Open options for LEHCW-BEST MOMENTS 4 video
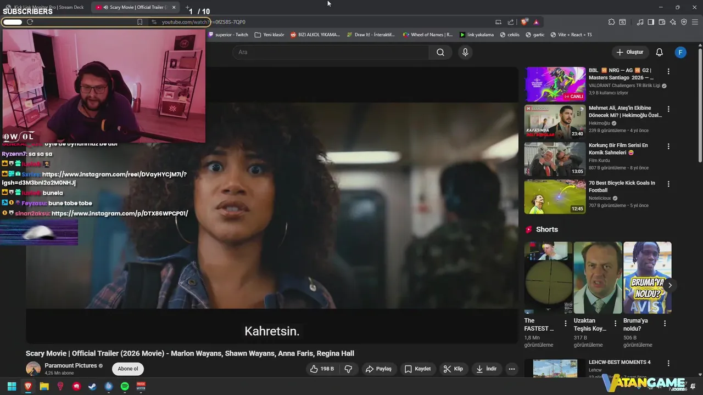The height and width of the screenshot is (395, 703). point(668,363)
